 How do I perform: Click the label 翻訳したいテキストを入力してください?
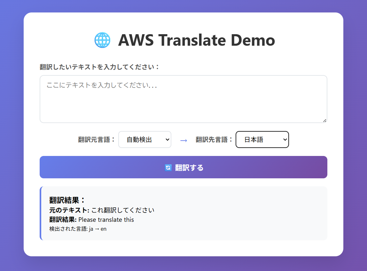[x=99, y=67]
